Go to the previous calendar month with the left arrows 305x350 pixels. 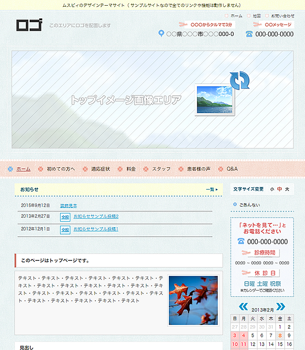coord(243,307)
